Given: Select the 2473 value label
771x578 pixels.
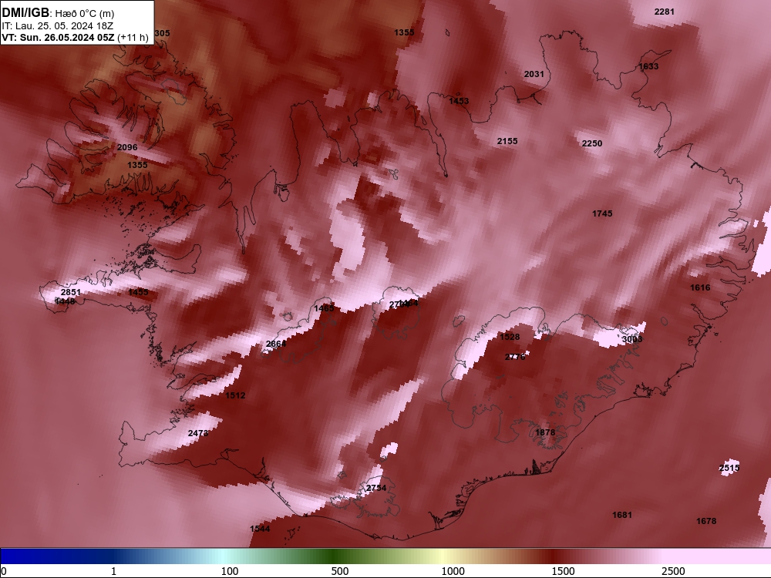Looking at the screenshot, I should pyautogui.click(x=198, y=433).
